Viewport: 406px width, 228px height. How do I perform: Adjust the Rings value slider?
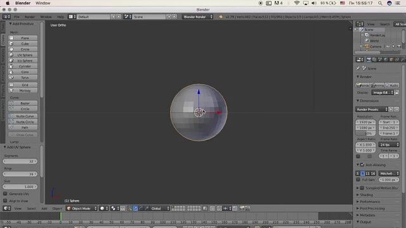pyautogui.click(x=20, y=174)
